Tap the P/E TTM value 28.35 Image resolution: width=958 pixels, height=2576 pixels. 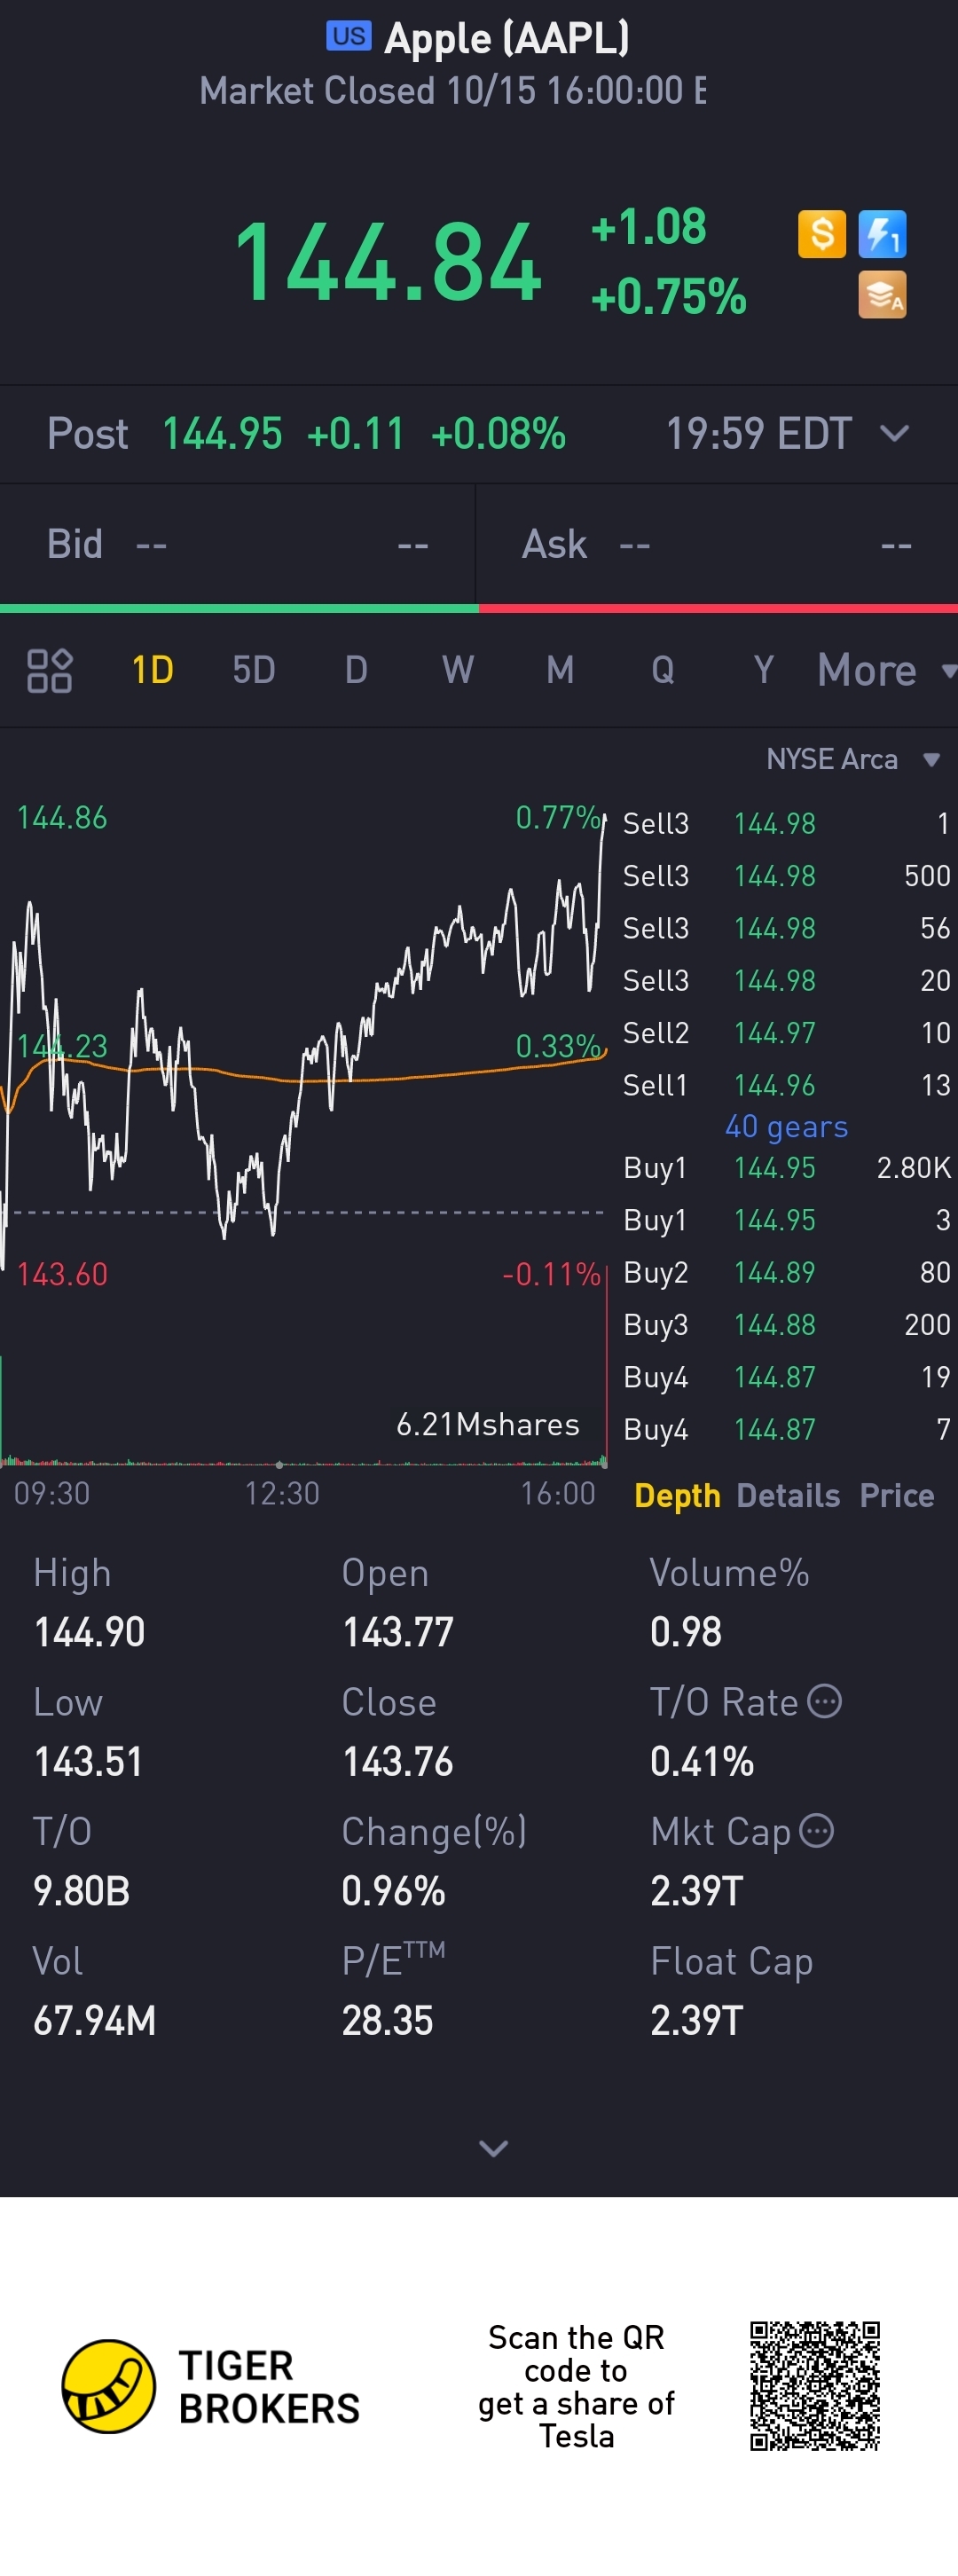coord(387,2020)
